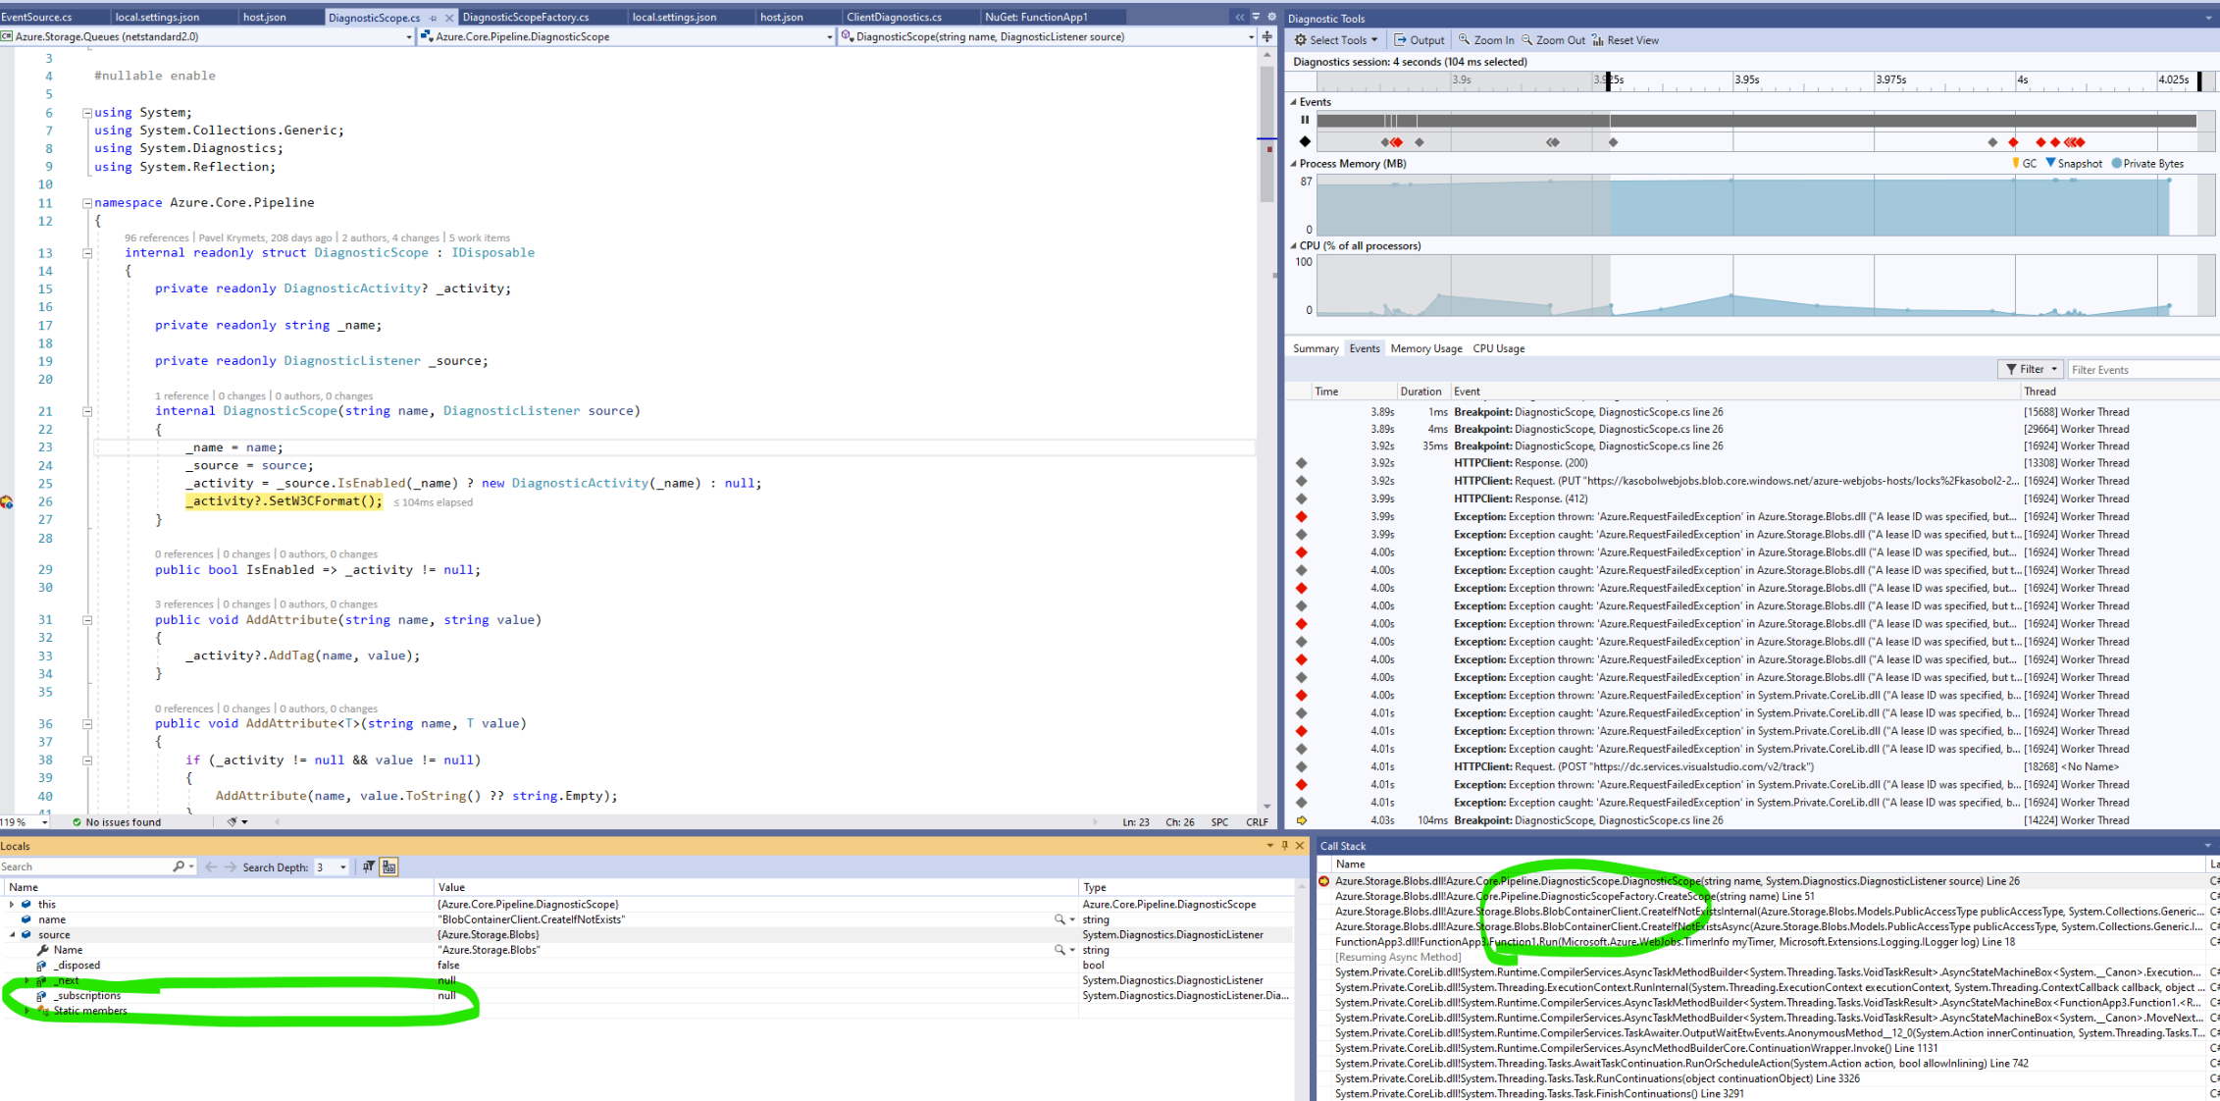This screenshot has width=2220, height=1101.
Task: Pause event collection in the Events track
Action: [x=1305, y=119]
